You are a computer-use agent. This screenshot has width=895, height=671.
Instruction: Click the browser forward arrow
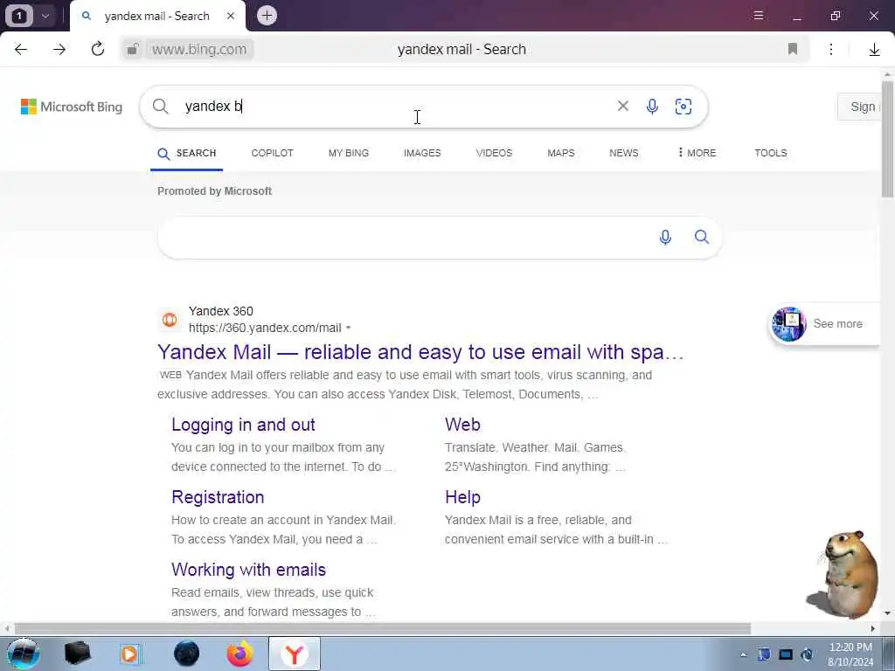point(59,50)
